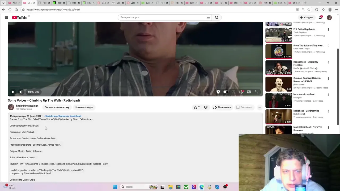Click the shield icon in the player controls

point(218,92)
